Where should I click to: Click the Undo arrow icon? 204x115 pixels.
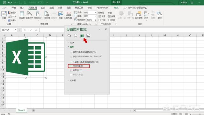click(x=9, y=3)
